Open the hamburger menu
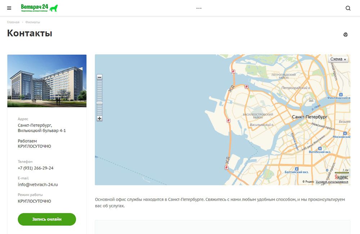The image size is (360, 234). click(9, 8)
